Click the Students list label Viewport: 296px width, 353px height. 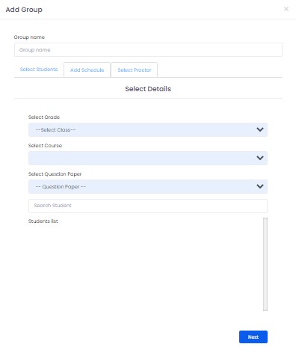(43, 221)
